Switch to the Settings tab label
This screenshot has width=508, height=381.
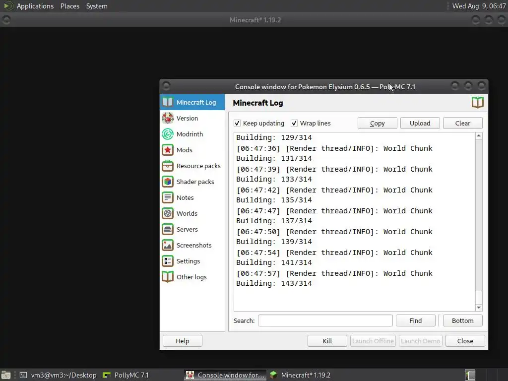pyautogui.click(x=188, y=261)
